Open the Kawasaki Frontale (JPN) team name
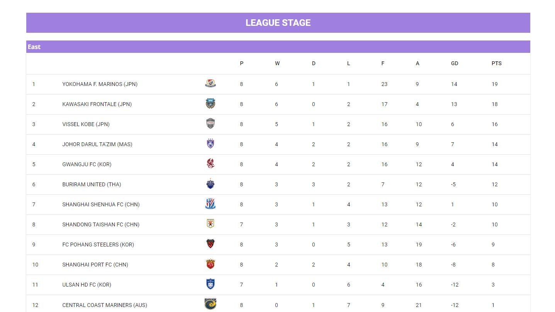The width and height of the screenshot is (555, 312). tap(97, 104)
